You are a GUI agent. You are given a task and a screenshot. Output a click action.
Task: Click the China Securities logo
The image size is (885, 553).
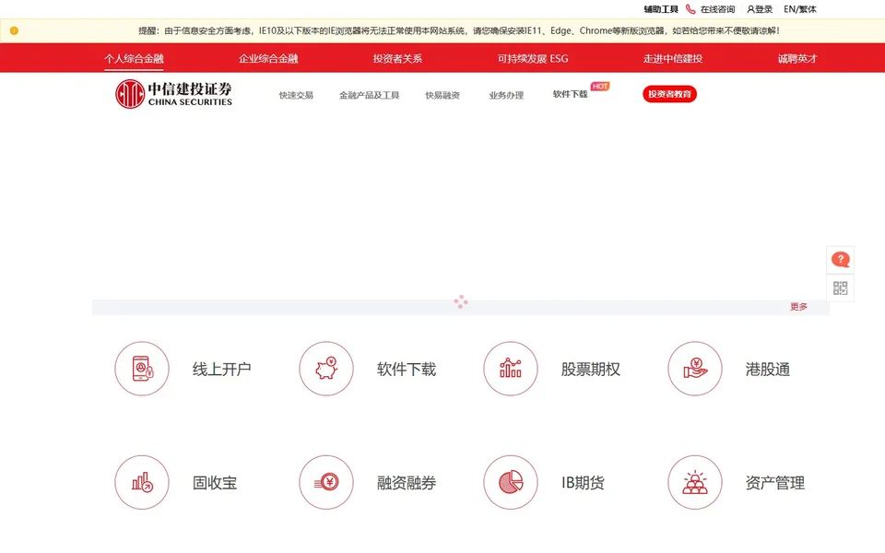[x=174, y=94]
